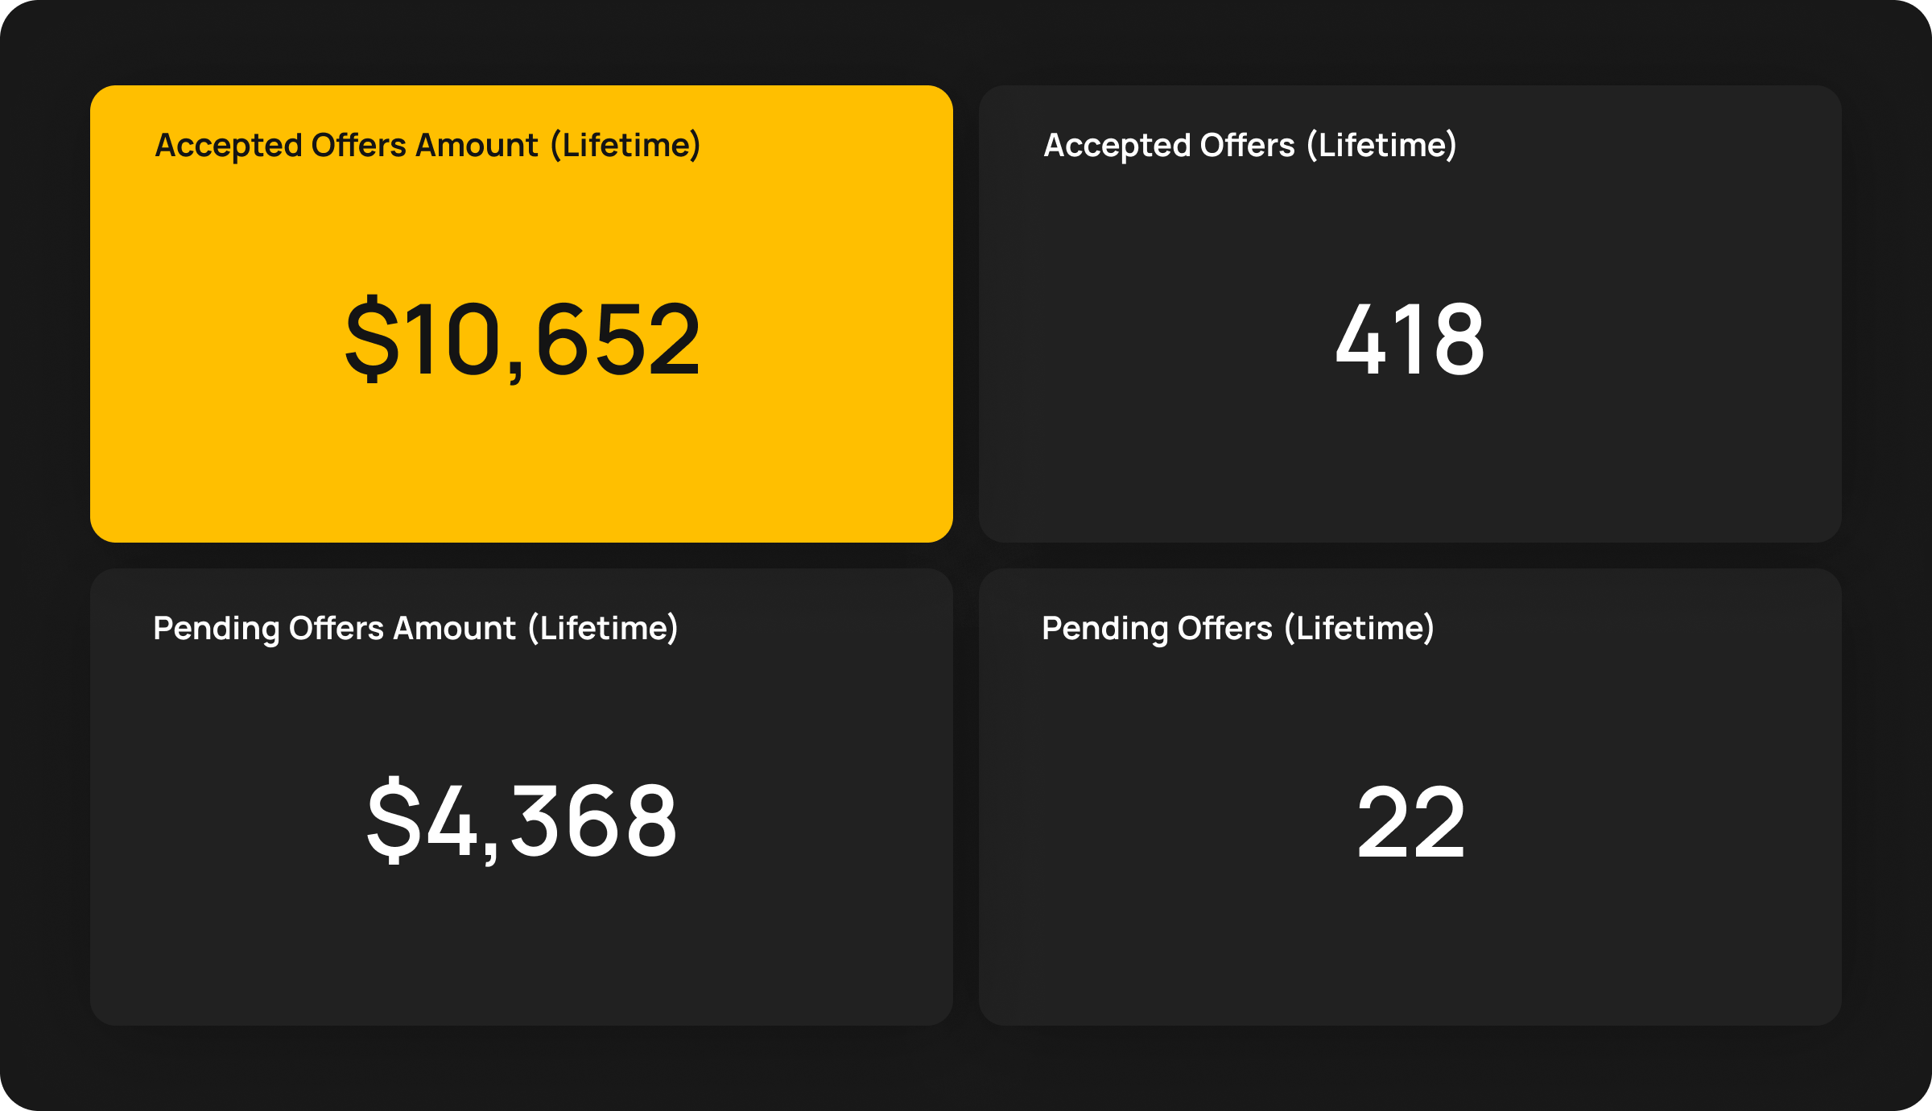Click the word "Amount" in the yellow card
The image size is (1932, 1111).
pyautogui.click(x=477, y=146)
